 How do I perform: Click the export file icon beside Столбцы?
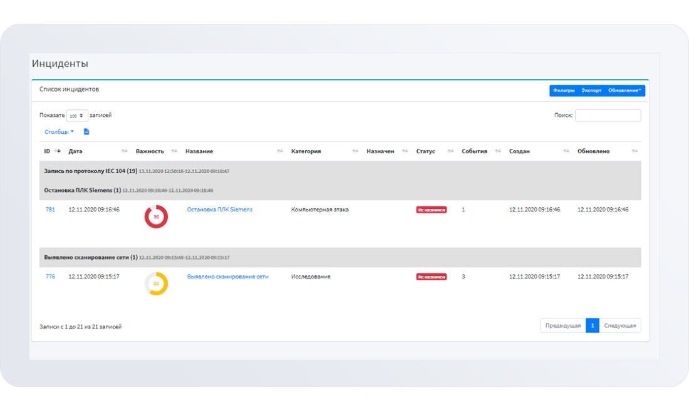pyautogui.click(x=86, y=131)
